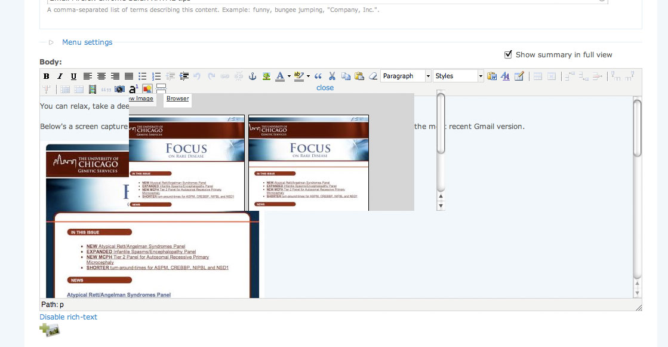Open the insert image tool
Screen dimensions: 668x347
[266, 76]
